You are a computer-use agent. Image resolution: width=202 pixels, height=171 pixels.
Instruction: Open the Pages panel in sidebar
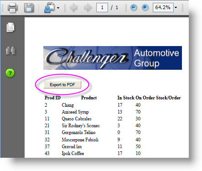tap(10, 27)
